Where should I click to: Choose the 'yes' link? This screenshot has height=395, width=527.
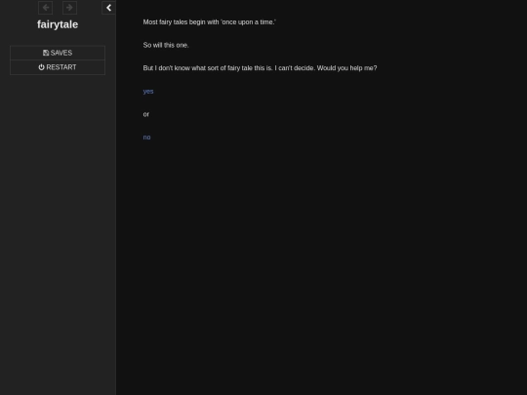[148, 92]
